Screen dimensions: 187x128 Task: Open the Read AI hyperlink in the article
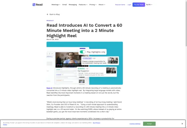pyautogui.click(x=49, y=88)
